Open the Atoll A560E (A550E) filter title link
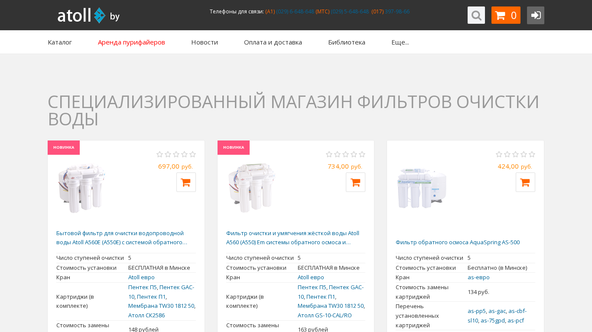Viewport: 592px width, 332px height. point(122,238)
